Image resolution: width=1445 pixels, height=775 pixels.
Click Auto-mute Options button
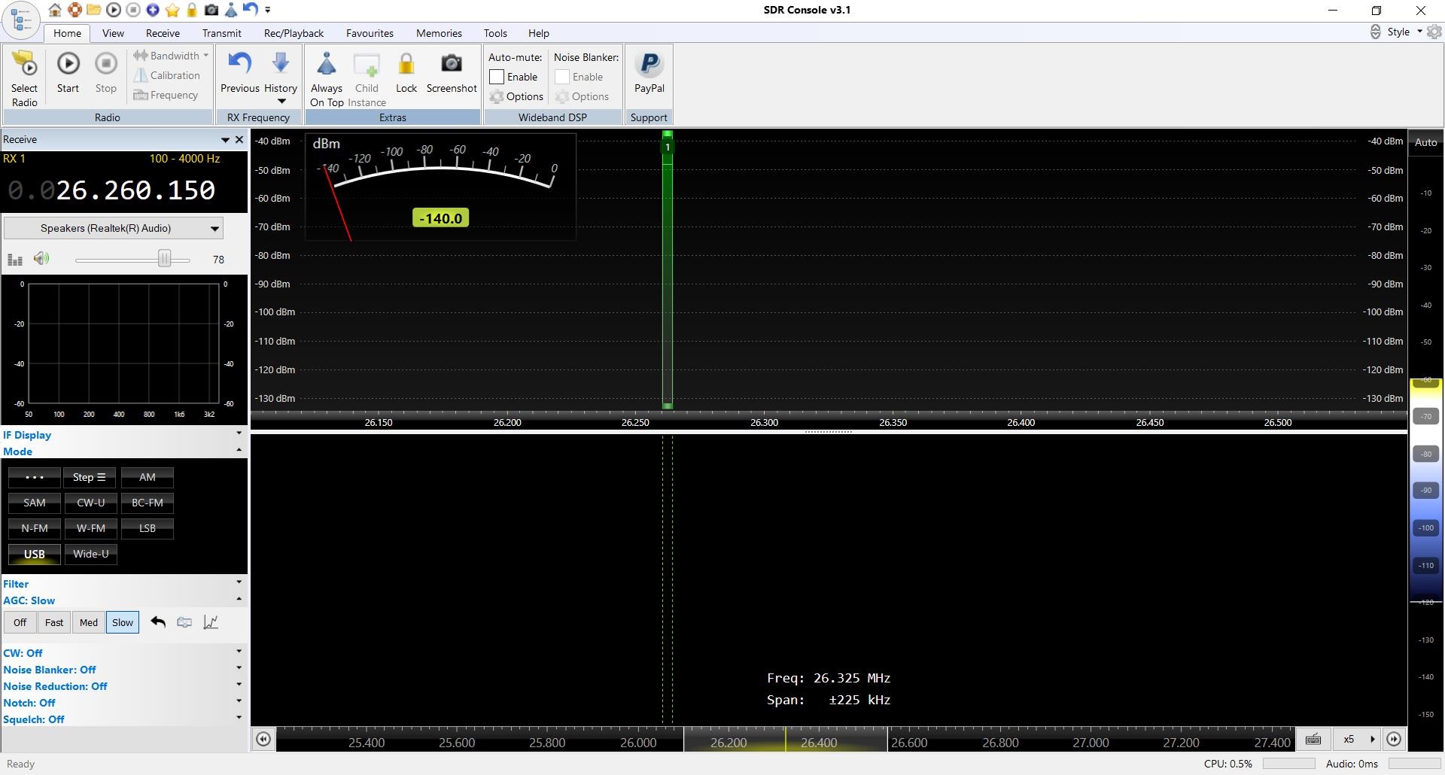[x=516, y=96]
